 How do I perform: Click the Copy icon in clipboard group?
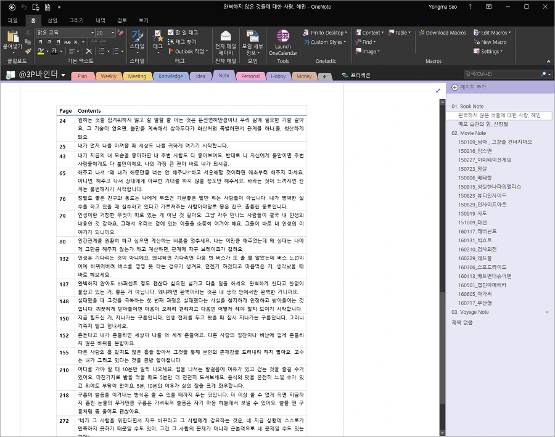pyautogui.click(x=28, y=42)
